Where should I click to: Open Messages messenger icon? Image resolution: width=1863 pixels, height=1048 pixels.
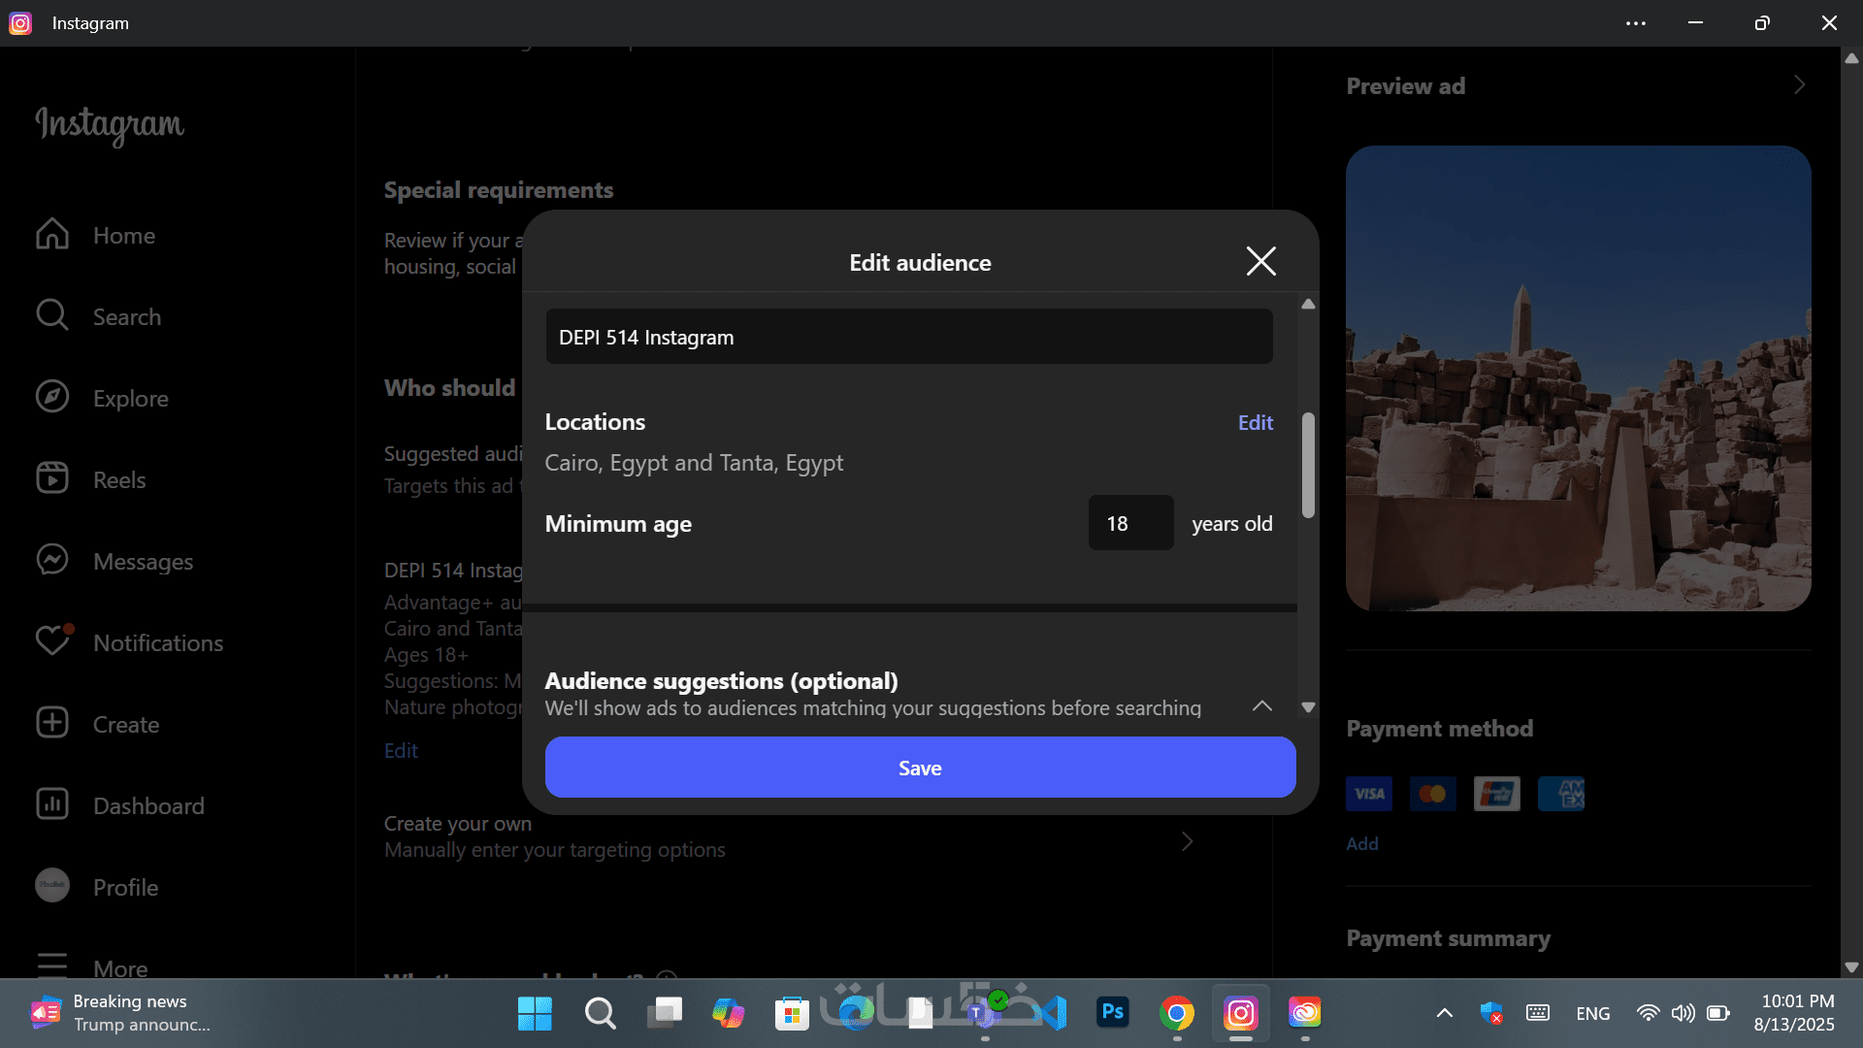52,561
